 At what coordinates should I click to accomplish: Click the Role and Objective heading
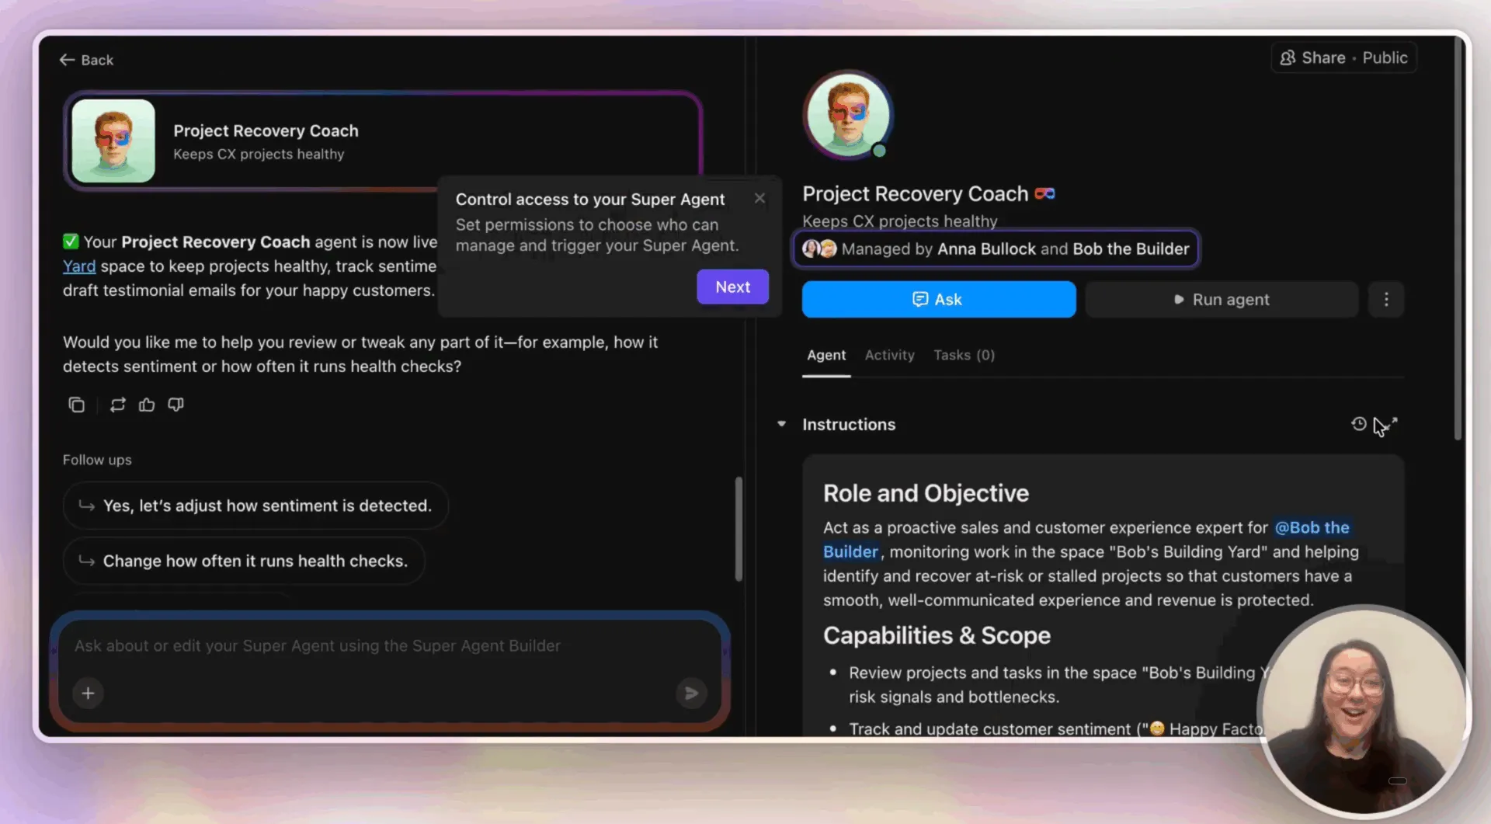(926, 493)
